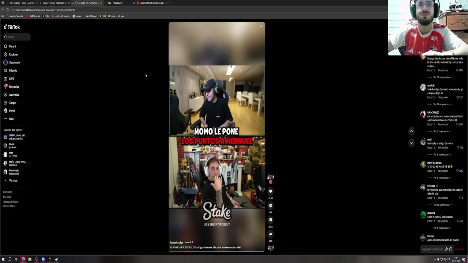This screenshot has height=263, width=468.
Task: Open the video comments bubble icon
Action: (271, 206)
